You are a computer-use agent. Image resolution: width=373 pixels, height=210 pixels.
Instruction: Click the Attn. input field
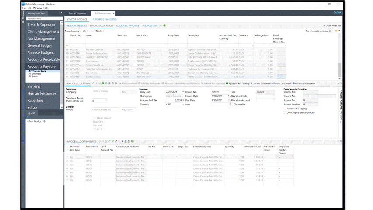coord(220,104)
